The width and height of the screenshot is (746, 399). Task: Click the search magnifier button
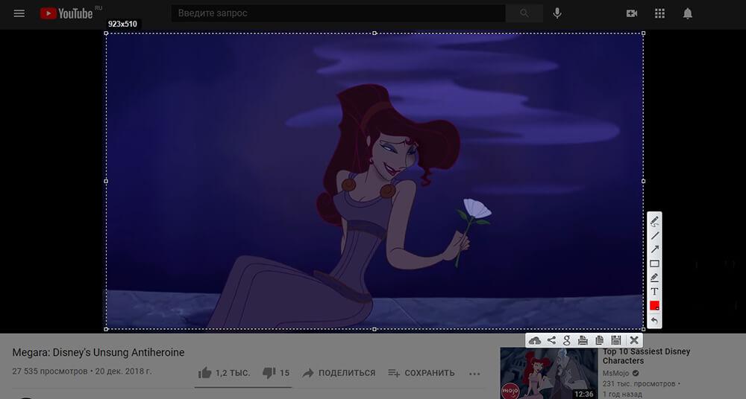pyautogui.click(x=524, y=13)
